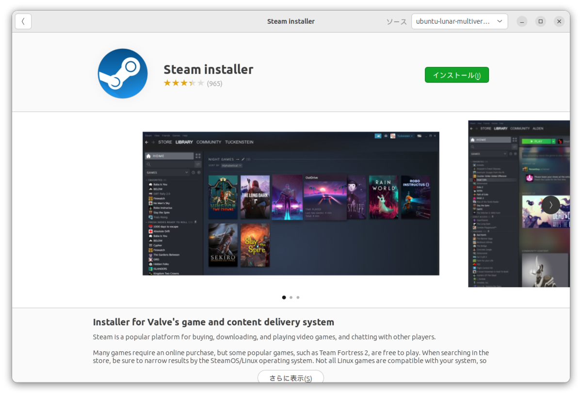This screenshot has width=582, height=396.
Task: Click the ソース label in the header
Action: pyautogui.click(x=396, y=22)
